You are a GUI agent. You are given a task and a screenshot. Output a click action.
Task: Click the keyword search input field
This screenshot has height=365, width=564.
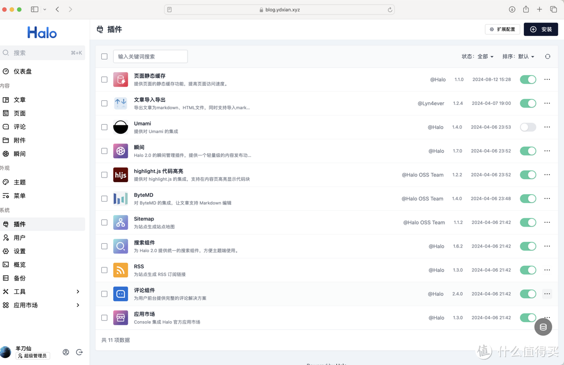pyautogui.click(x=150, y=56)
